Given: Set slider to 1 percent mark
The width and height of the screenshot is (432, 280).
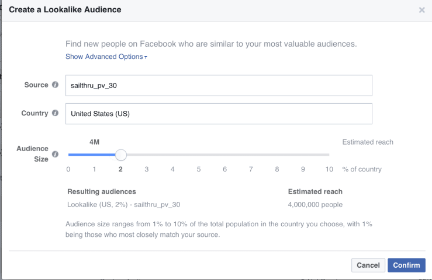Looking at the screenshot, I should coord(94,155).
